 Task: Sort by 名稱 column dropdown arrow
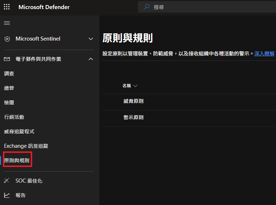(135, 86)
